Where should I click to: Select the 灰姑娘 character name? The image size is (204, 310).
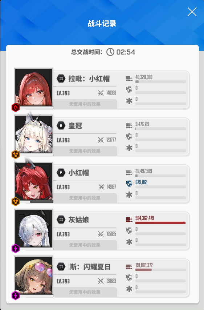79,220
